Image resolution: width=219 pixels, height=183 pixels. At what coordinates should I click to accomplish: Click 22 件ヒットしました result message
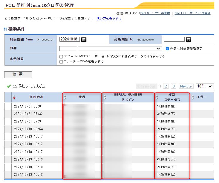point(30,86)
